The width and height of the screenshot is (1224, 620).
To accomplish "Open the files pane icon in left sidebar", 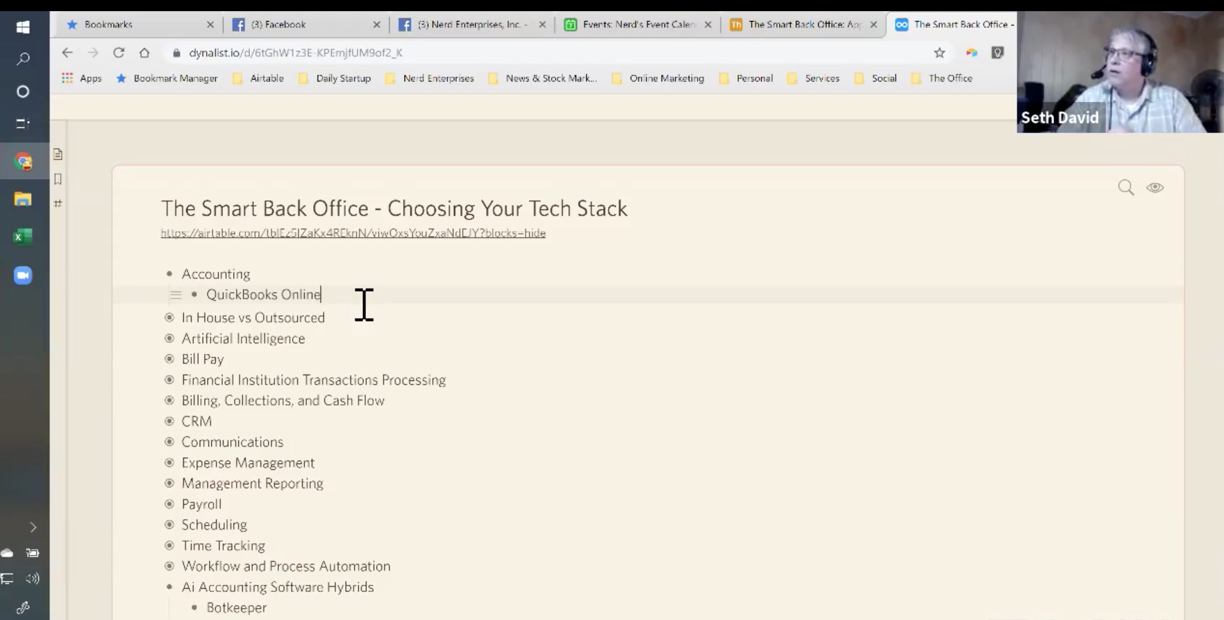I will coord(58,154).
